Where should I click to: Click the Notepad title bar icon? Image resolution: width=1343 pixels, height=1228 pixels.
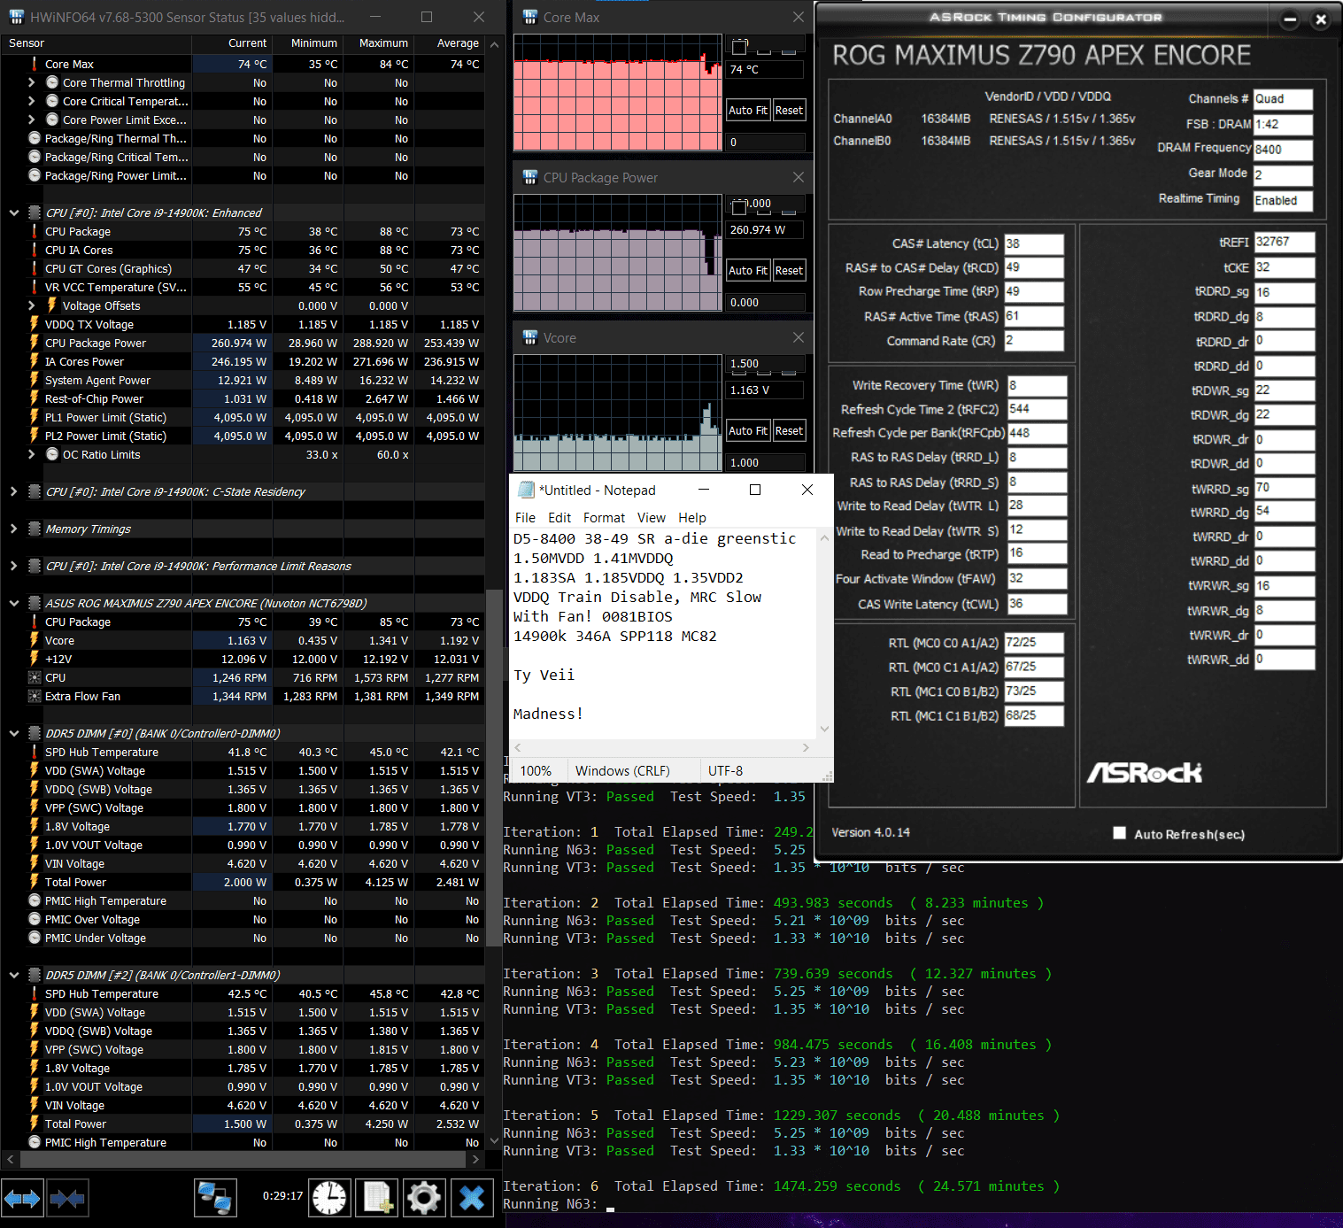pos(526,490)
